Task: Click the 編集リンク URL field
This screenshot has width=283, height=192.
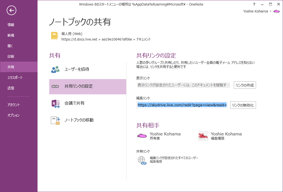Action: 182,105
